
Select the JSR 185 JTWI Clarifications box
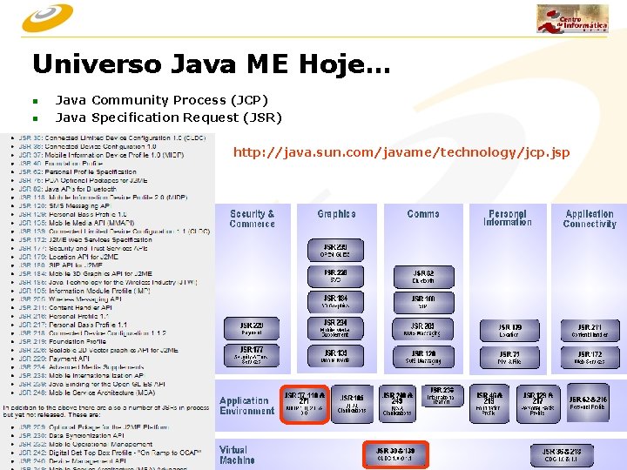click(x=353, y=404)
